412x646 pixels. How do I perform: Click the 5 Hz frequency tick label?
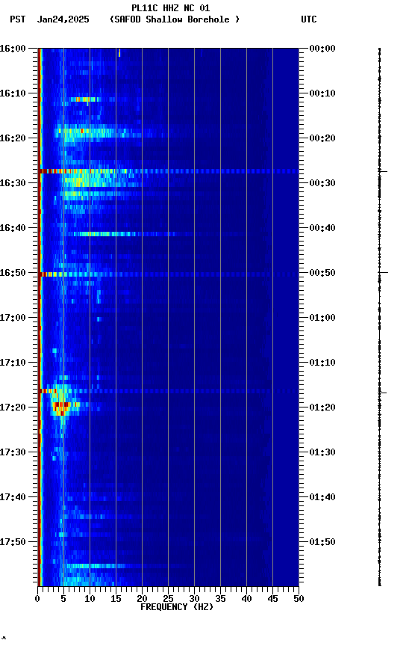[x=63, y=599]
